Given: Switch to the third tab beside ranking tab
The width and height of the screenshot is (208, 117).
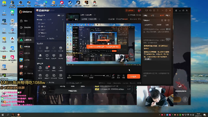Looking at the screenshot, I should [x=167, y=25].
